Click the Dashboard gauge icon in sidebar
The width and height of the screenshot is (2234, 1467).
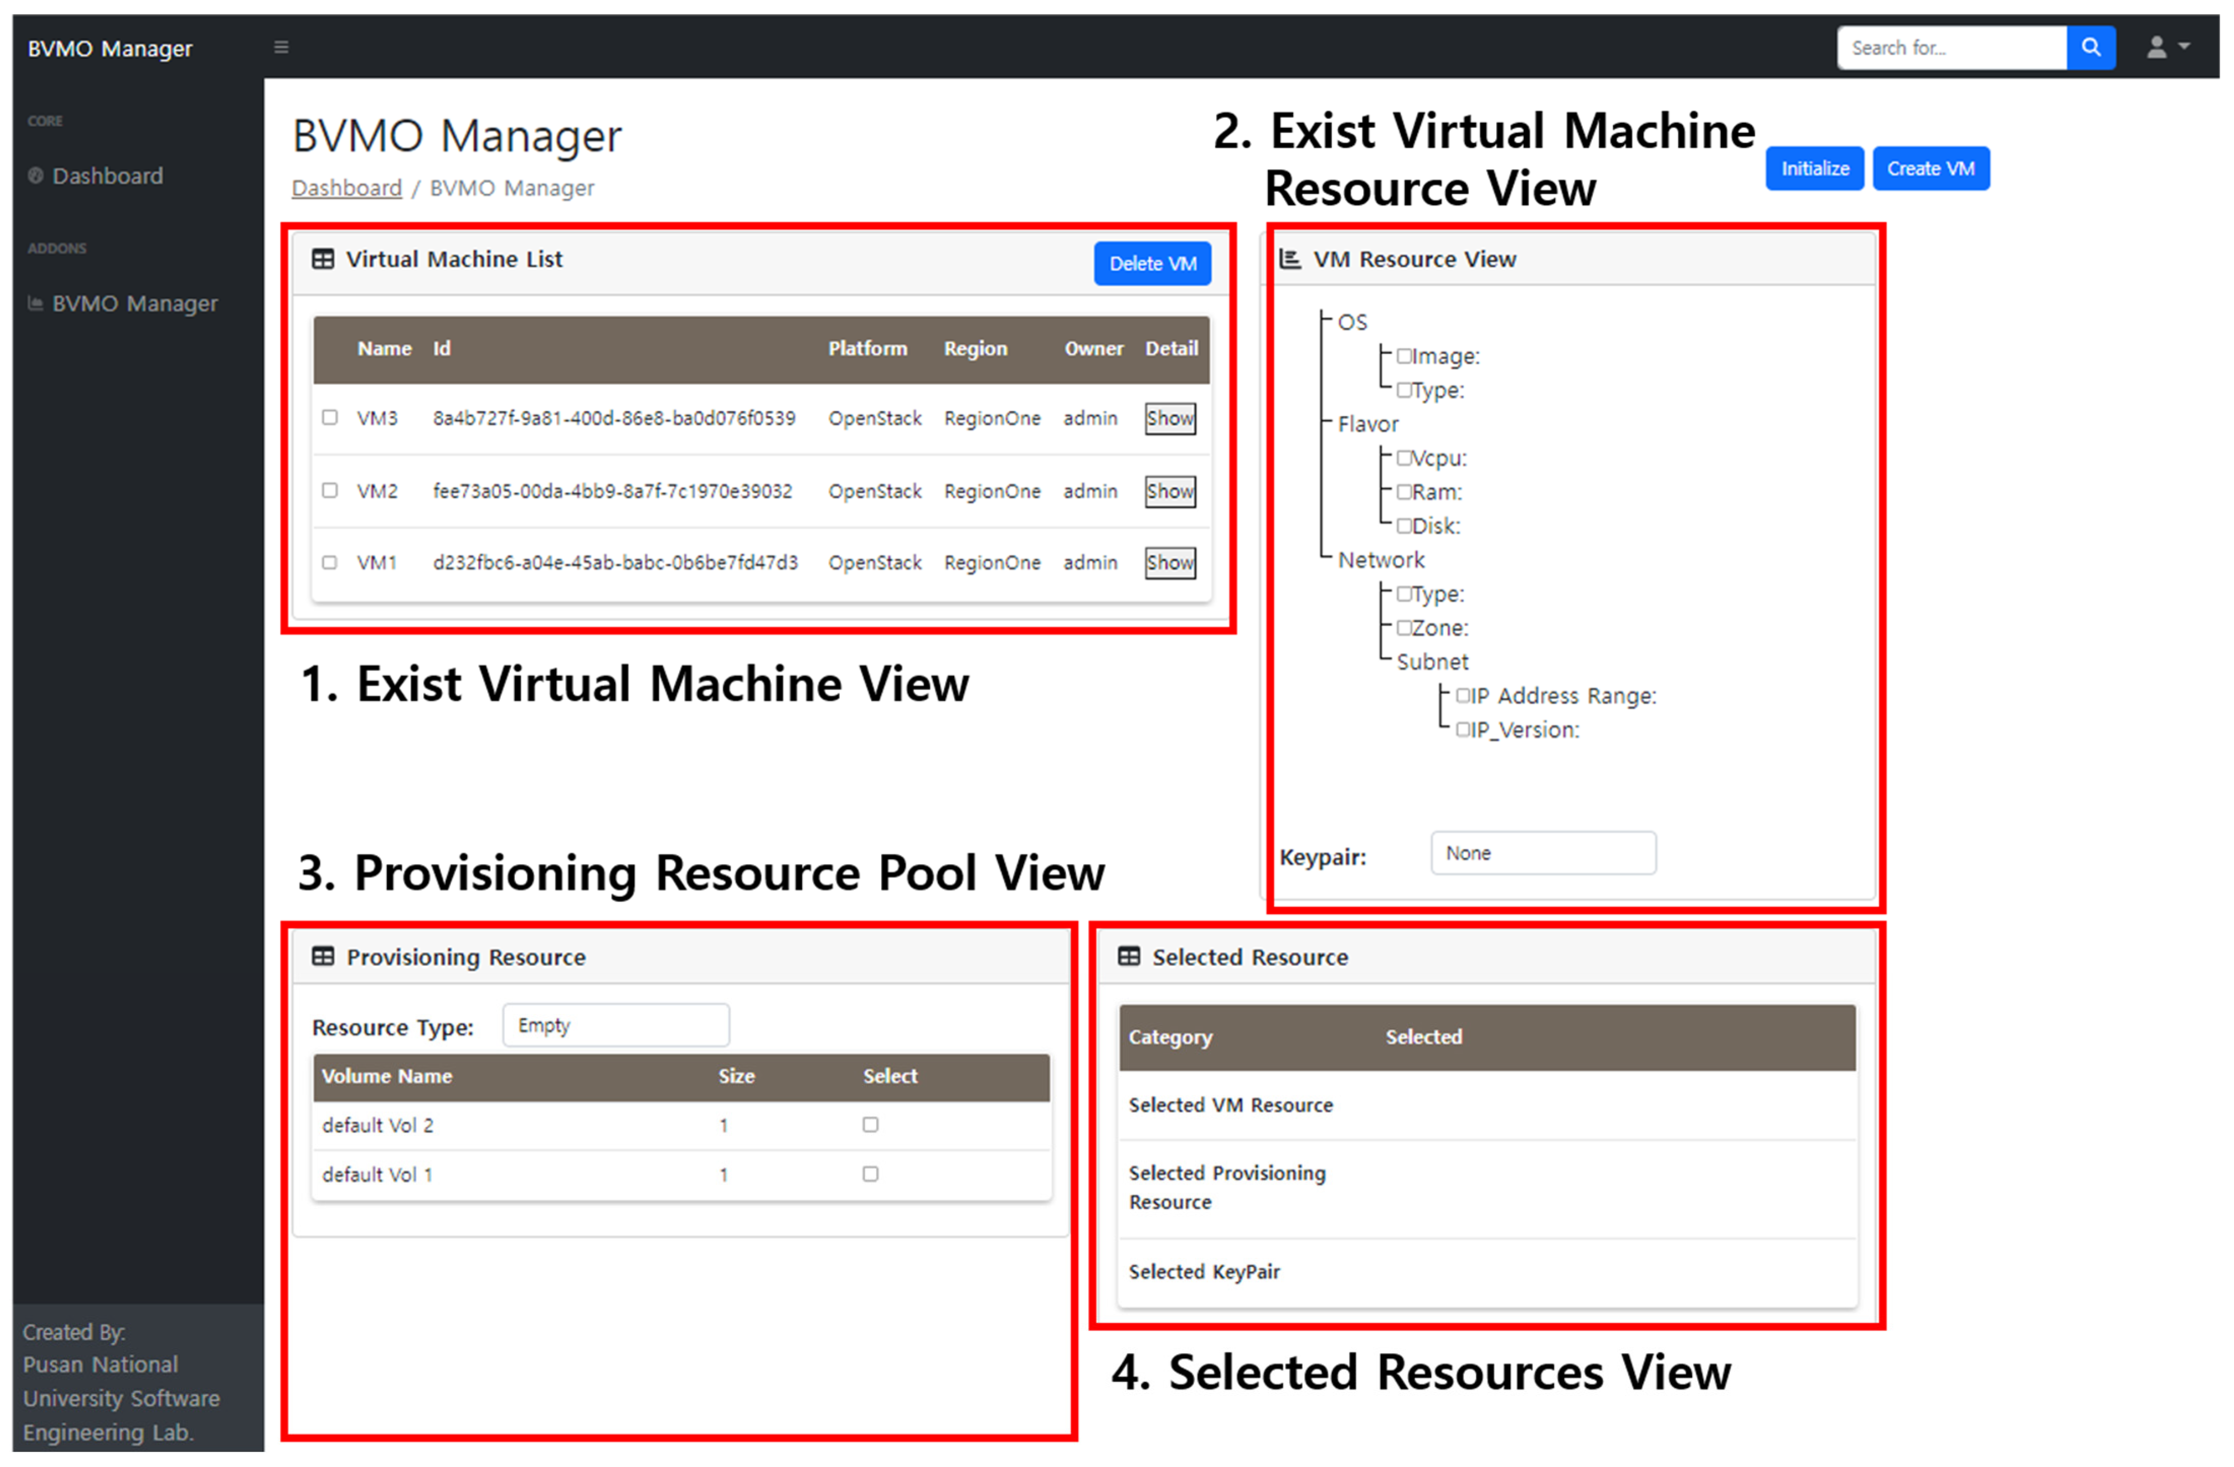[x=36, y=176]
